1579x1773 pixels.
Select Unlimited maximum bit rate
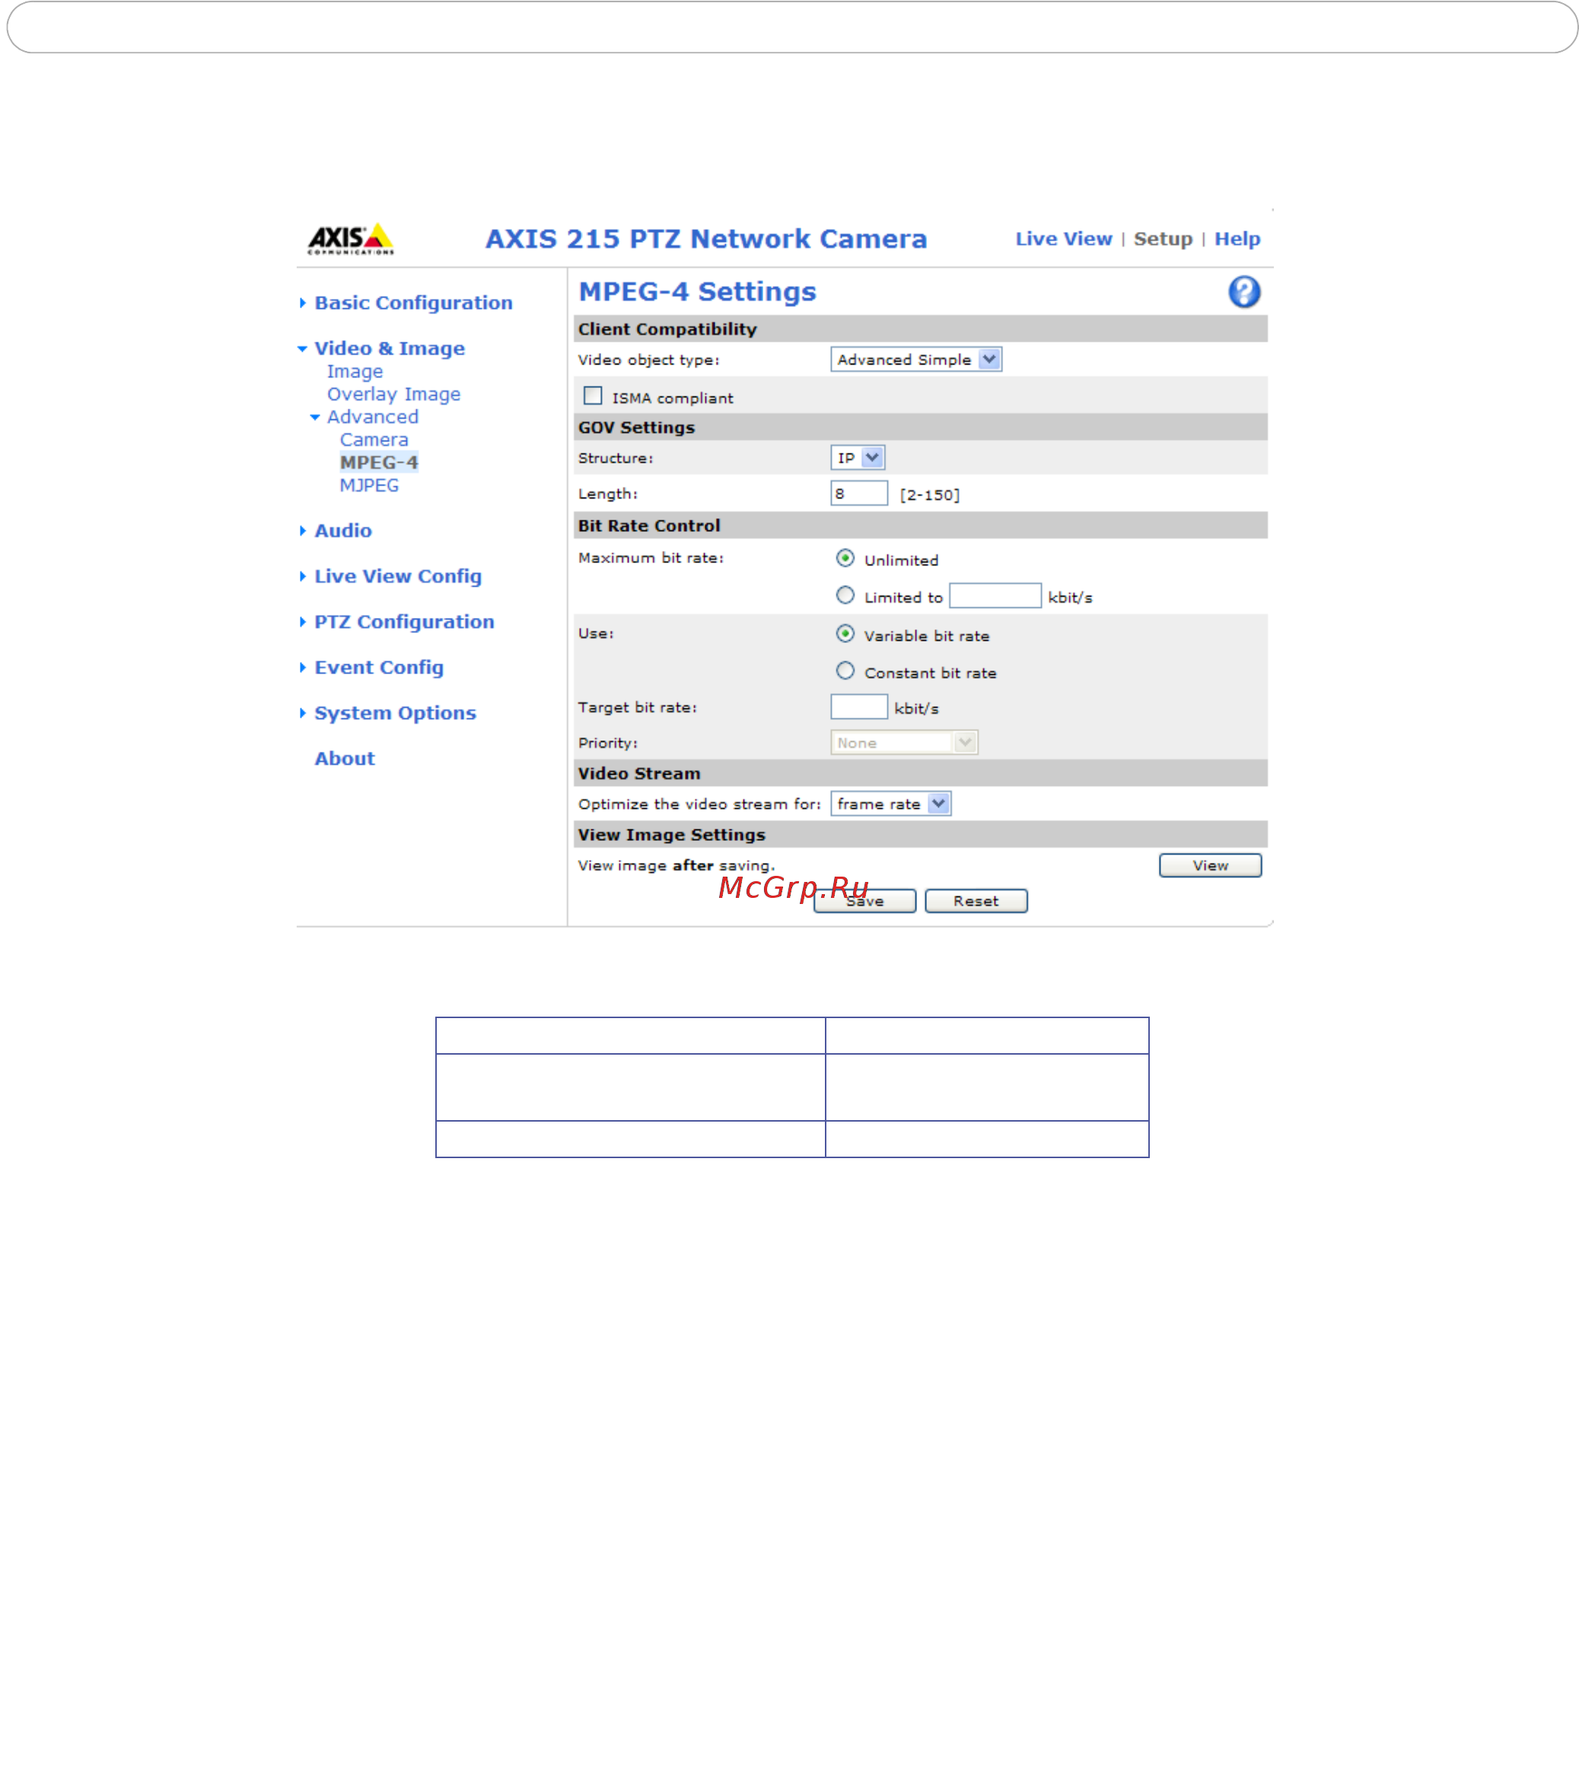[845, 559]
